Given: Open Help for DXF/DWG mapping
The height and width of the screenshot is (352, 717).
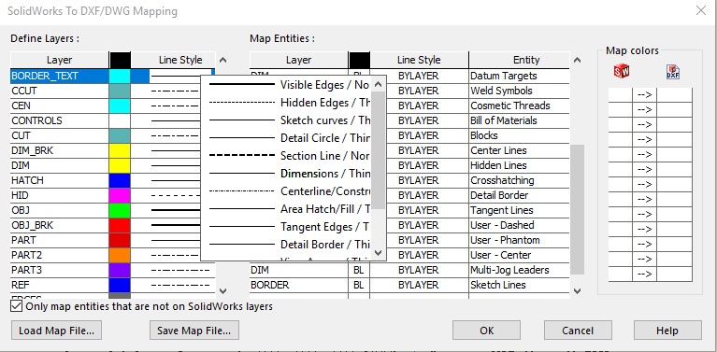Looking at the screenshot, I should [x=667, y=331].
